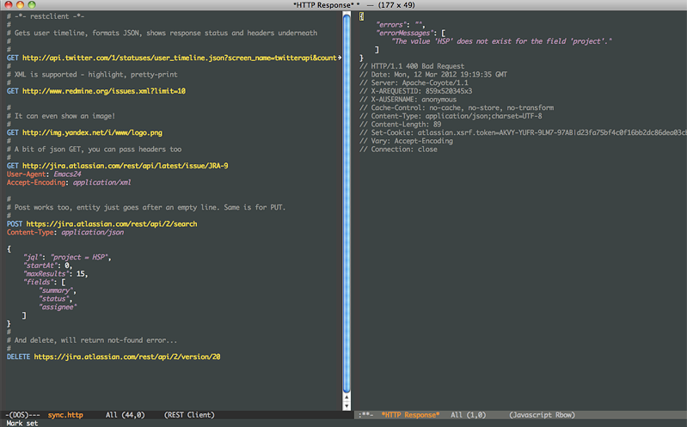Click the "assignee" field entry
Viewport: 687px width, 427px height.
point(58,308)
